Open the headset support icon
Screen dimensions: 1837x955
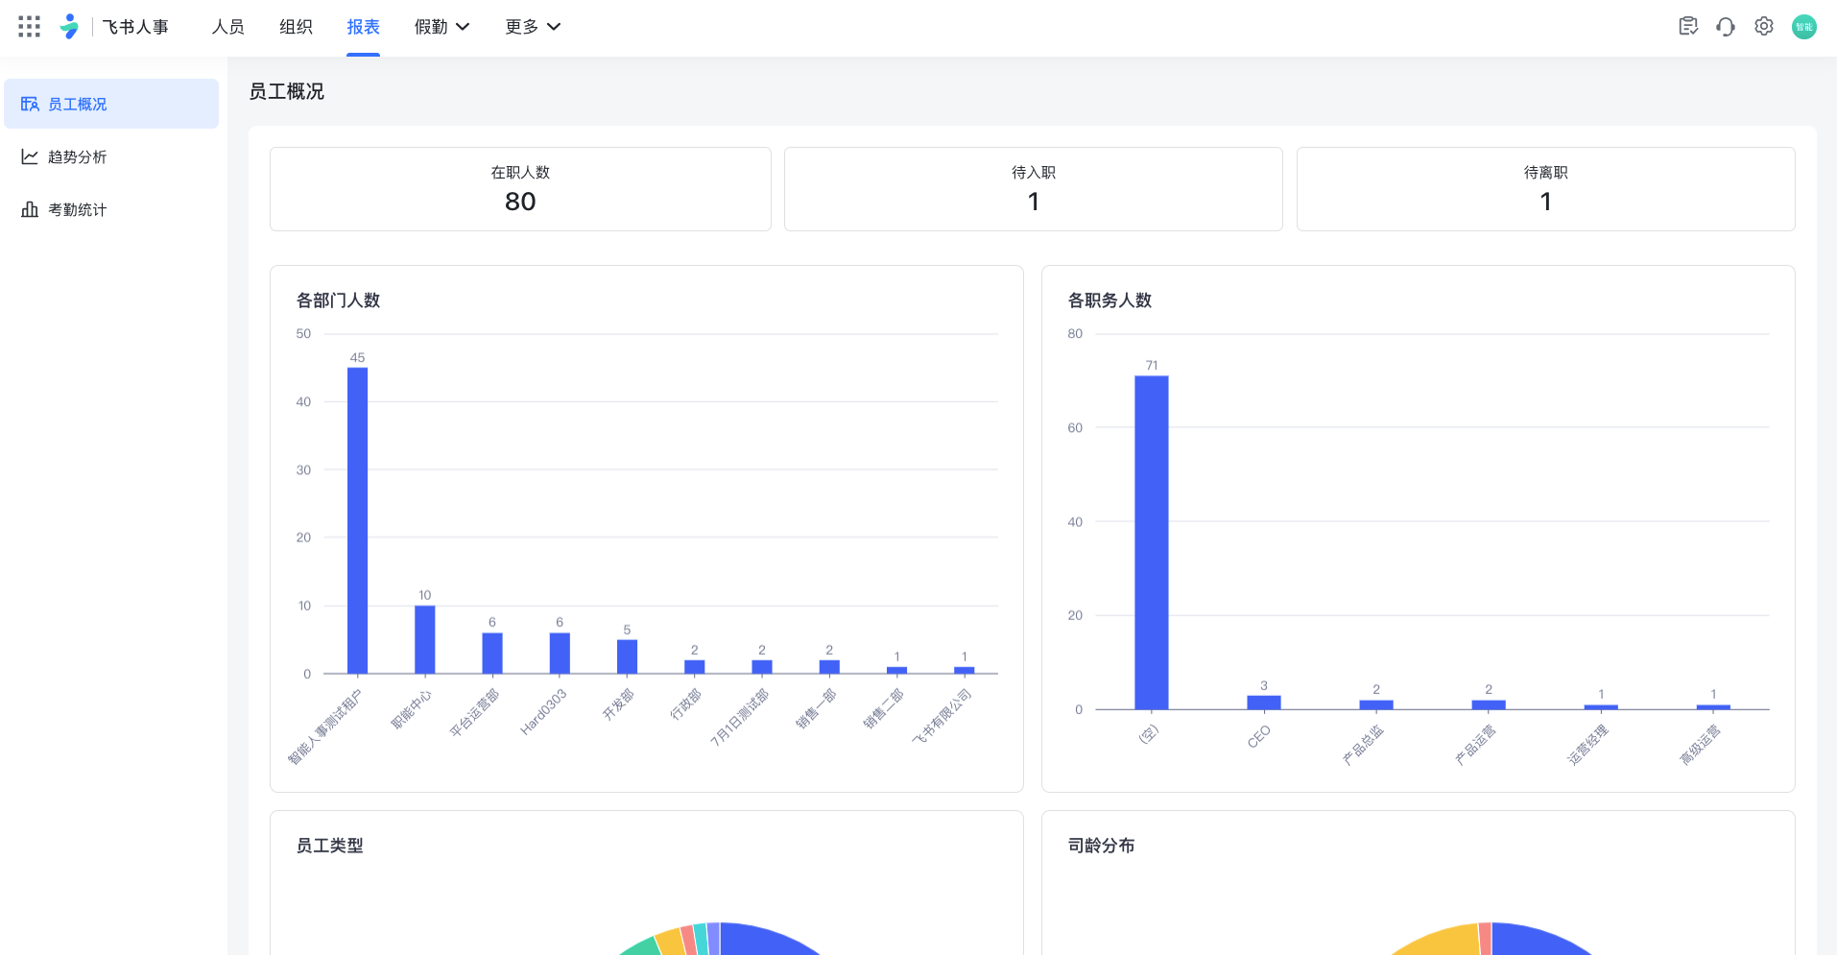coord(1726,27)
